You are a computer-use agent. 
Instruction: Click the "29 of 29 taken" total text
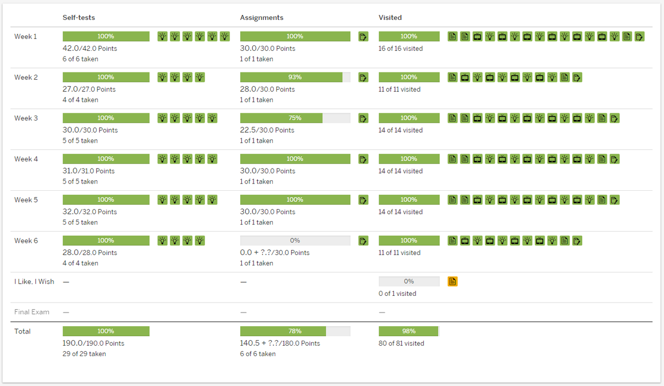(84, 354)
